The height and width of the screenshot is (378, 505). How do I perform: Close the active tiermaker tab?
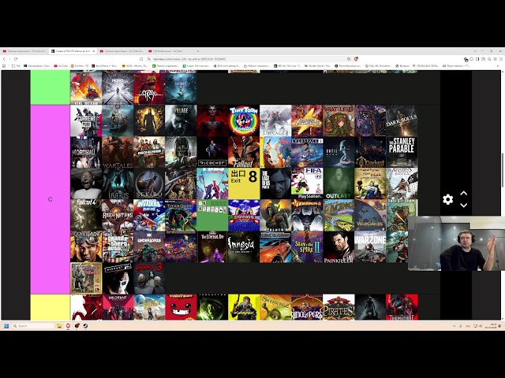[94, 51]
